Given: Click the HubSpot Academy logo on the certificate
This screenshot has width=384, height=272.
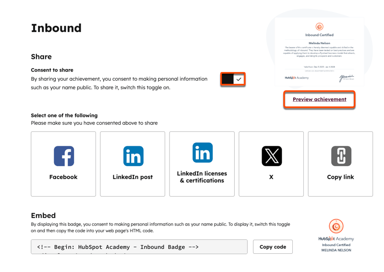Looking at the screenshot, I should (x=297, y=78).
